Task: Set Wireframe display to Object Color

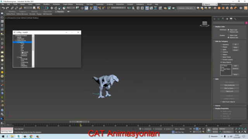Action: (x=228, y=30)
